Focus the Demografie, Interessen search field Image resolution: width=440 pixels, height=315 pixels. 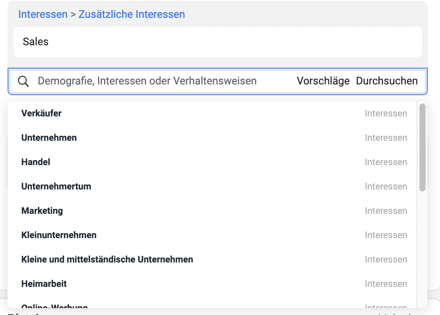(147, 81)
